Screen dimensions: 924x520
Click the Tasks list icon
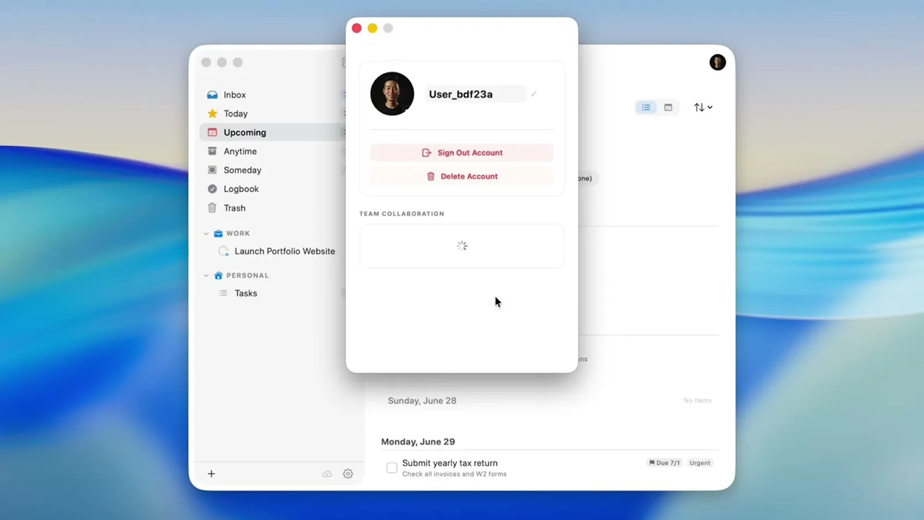click(223, 294)
